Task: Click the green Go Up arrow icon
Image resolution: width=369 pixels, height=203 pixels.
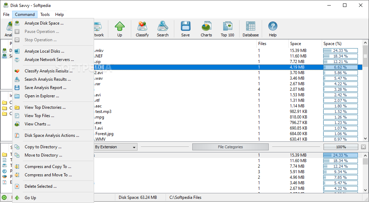Action: [17, 197]
